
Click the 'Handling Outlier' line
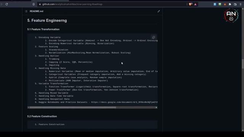click(47, 56)
